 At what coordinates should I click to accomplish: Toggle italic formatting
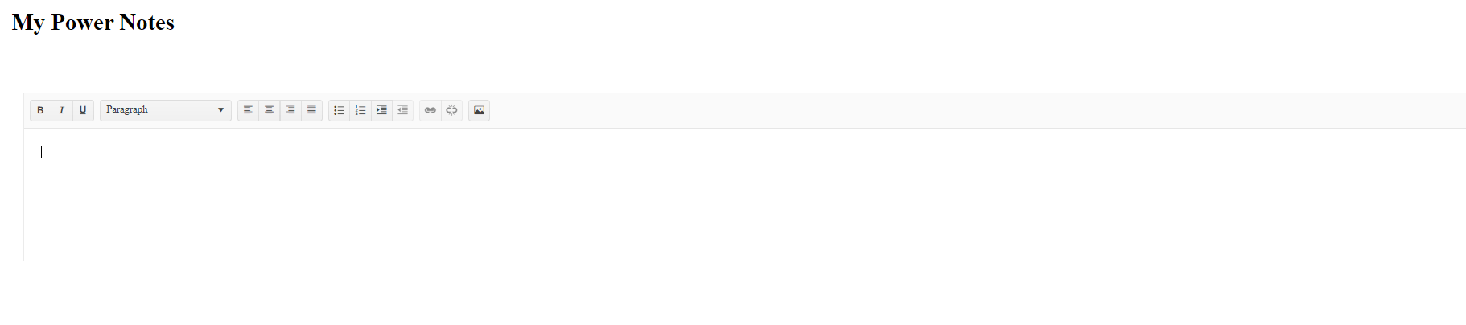tap(61, 110)
